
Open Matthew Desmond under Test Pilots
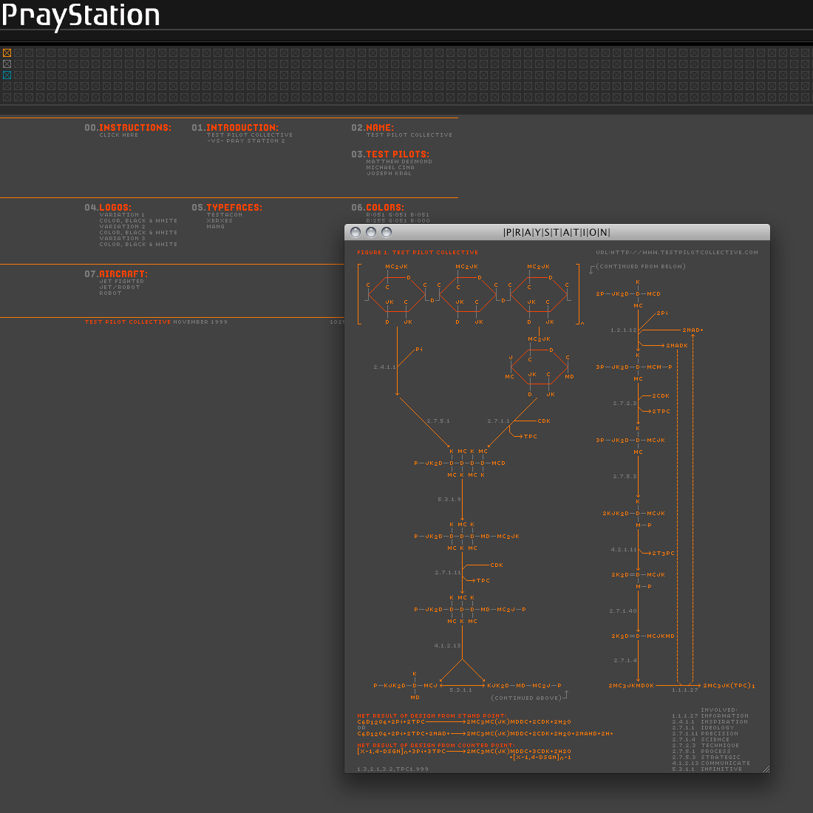(x=399, y=162)
